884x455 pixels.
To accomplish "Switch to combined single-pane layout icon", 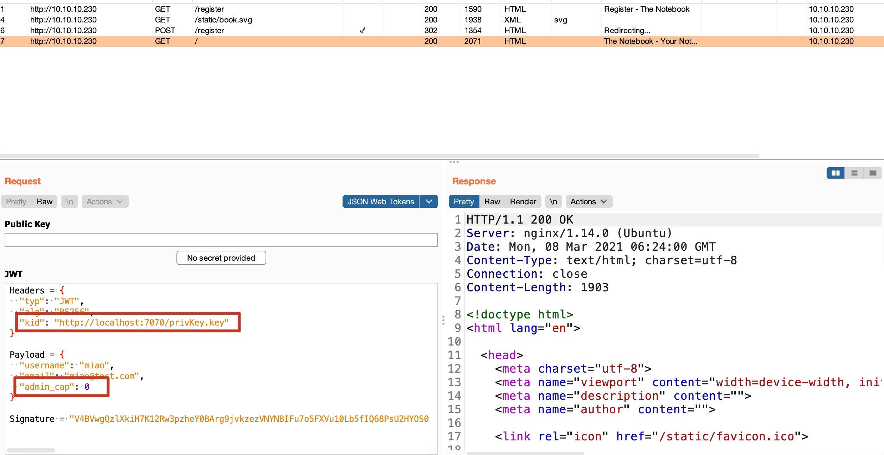I will pos(873,173).
